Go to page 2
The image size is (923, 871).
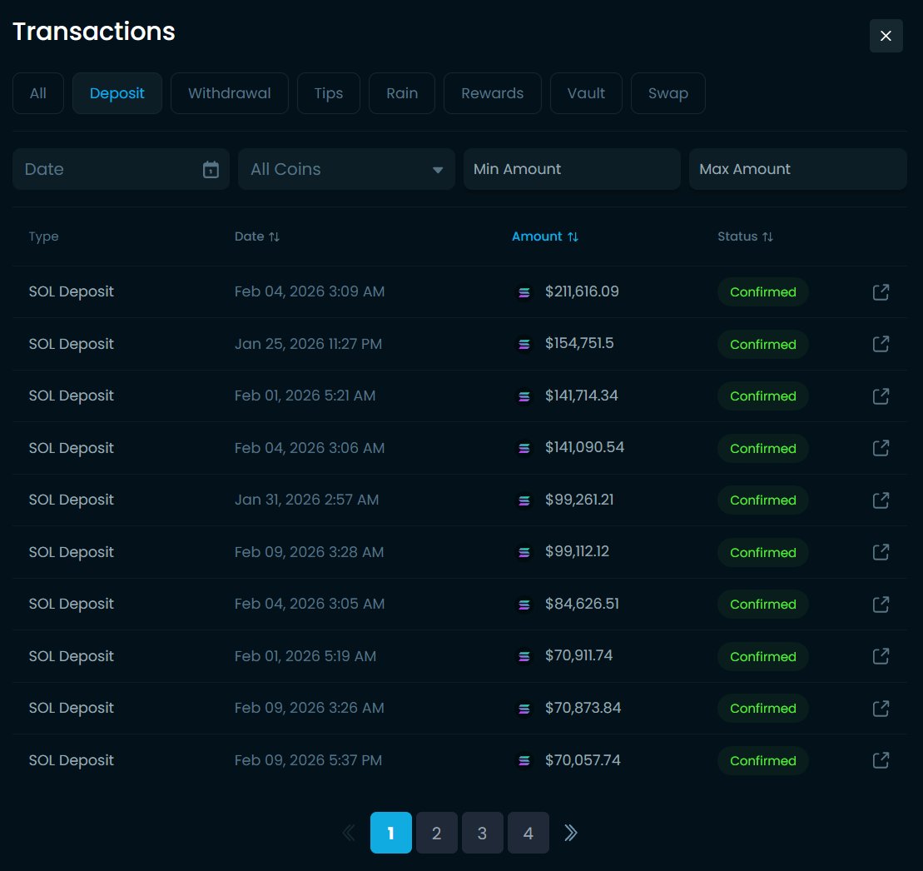[437, 833]
